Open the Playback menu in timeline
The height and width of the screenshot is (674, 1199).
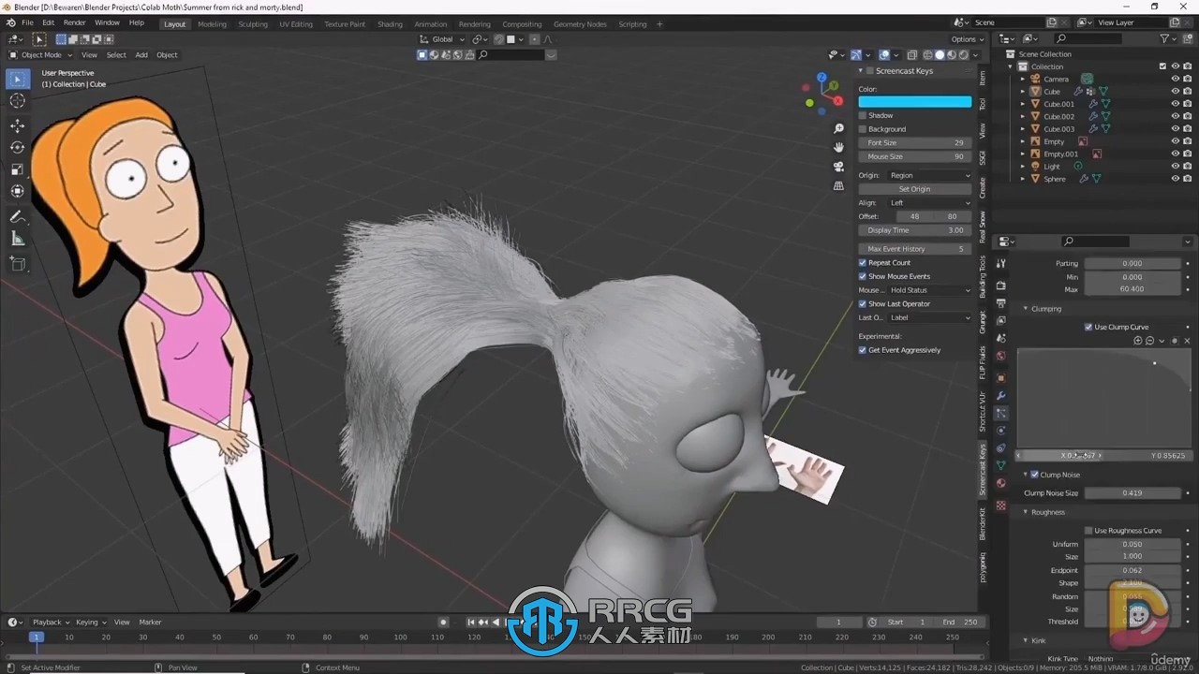pyautogui.click(x=51, y=622)
